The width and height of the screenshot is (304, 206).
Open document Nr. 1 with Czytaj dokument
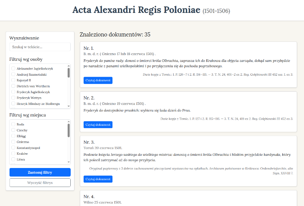(x=98, y=80)
